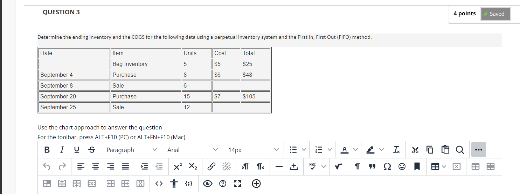Expand the table options arrow
The image size is (520, 194).
(x=444, y=167)
